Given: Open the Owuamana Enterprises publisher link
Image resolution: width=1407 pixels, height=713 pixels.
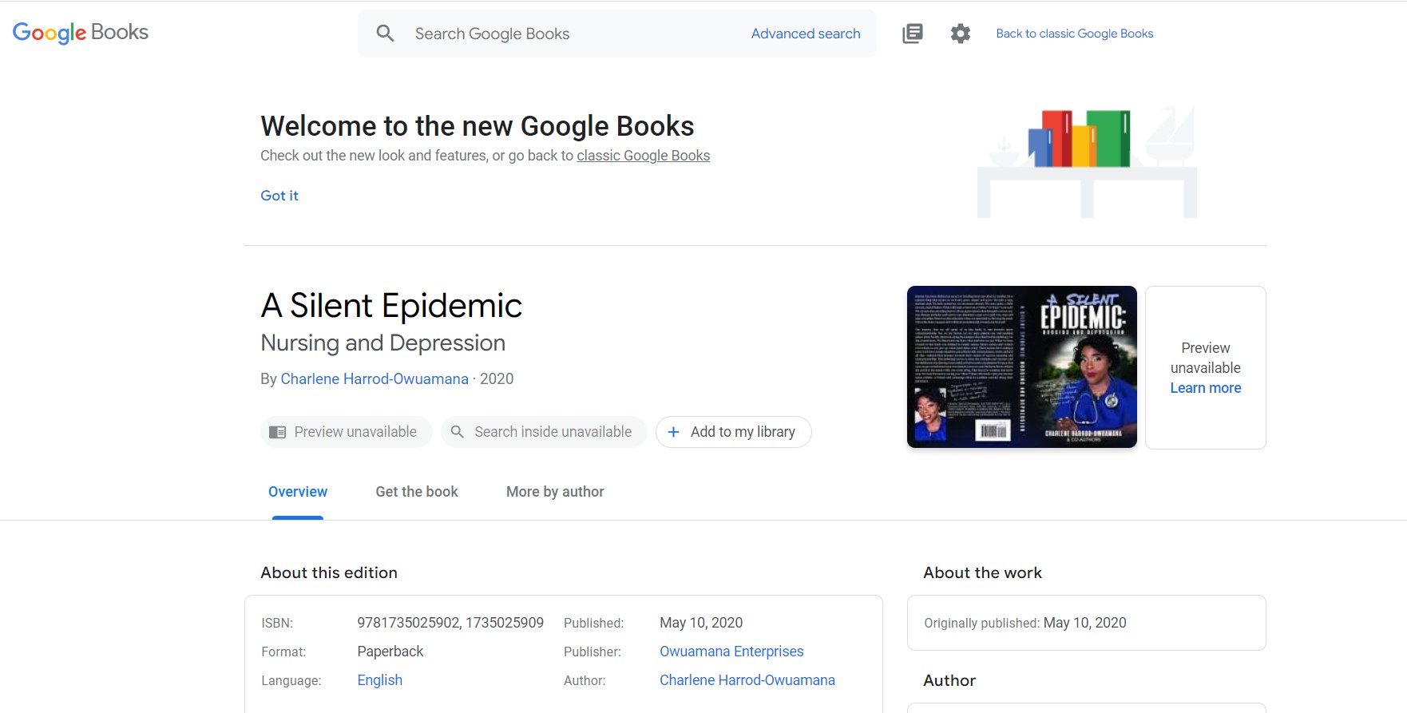Looking at the screenshot, I should [x=731, y=652].
